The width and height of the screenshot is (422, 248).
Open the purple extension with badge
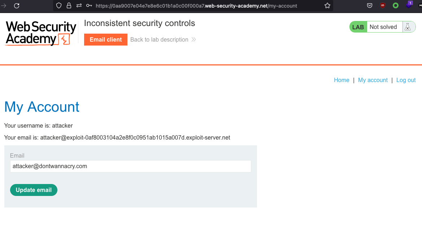point(409,5)
